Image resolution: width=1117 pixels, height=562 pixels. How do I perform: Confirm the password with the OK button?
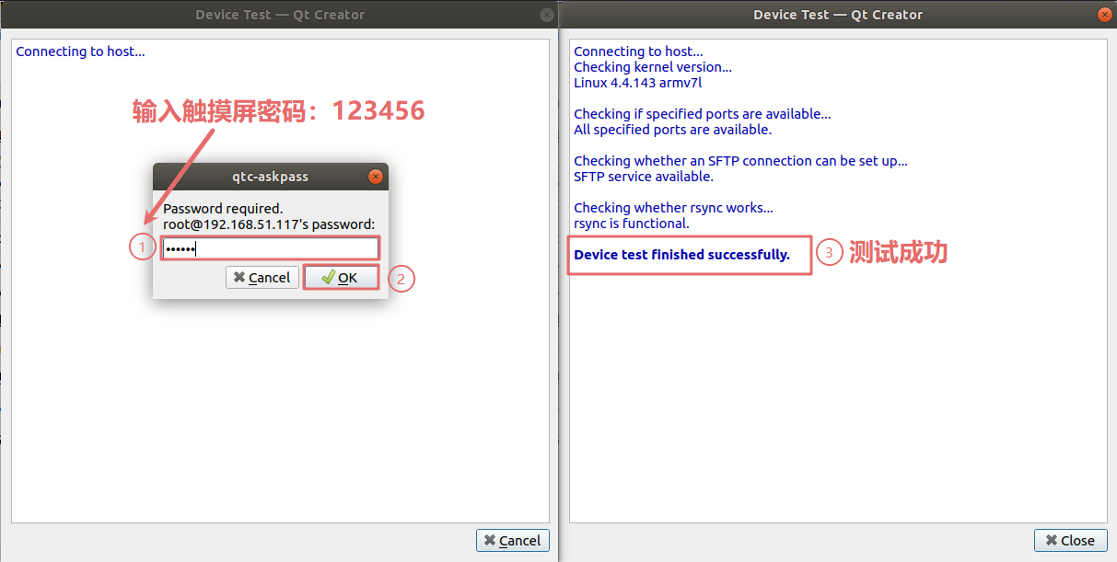point(341,278)
